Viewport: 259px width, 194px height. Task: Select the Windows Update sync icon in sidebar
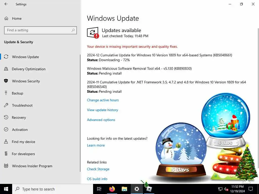pos(6,57)
